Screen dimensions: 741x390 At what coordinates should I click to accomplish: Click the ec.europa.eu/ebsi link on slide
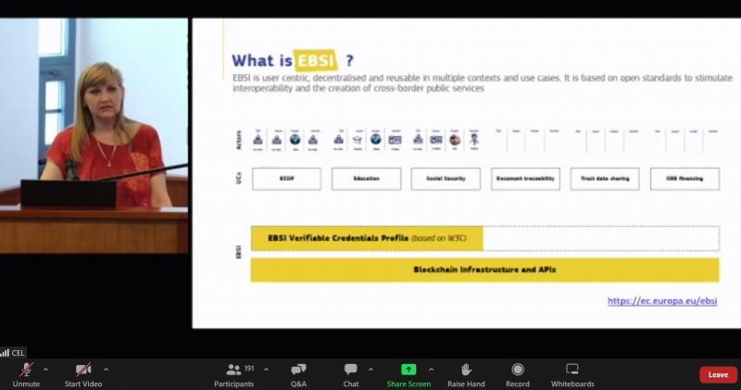click(661, 301)
